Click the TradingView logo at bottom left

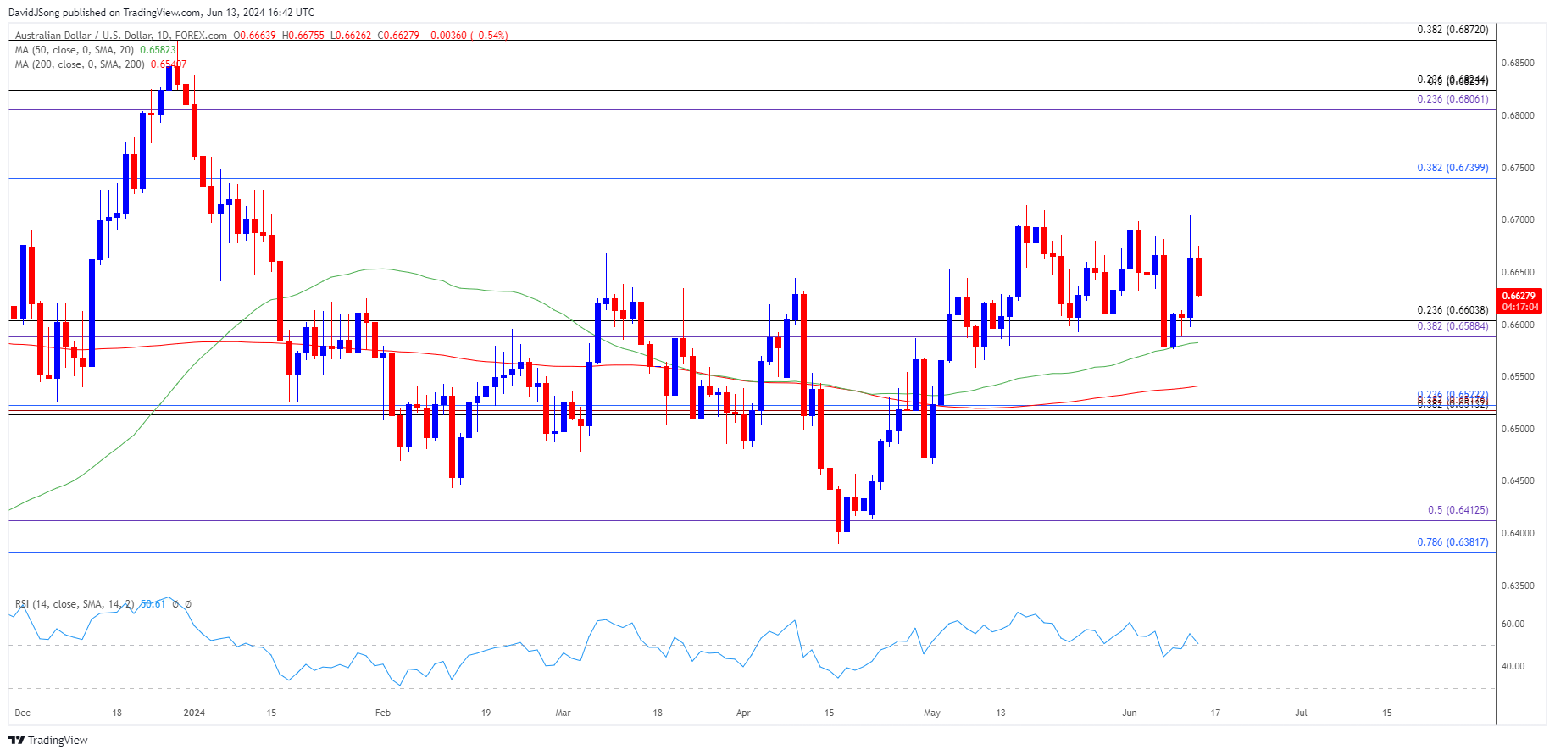[x=48, y=740]
